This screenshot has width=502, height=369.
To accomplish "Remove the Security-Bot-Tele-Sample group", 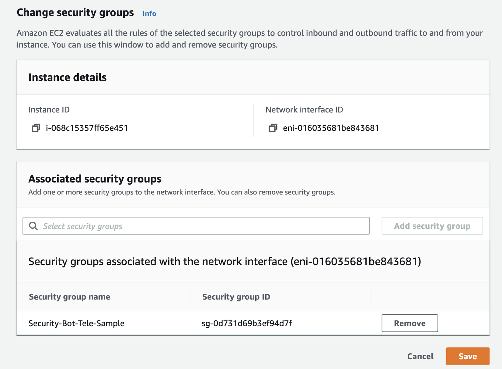I will pos(410,323).
